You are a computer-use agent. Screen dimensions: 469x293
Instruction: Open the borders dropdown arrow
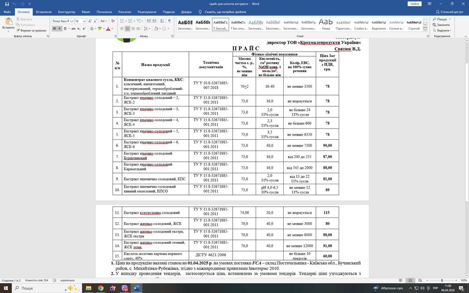(x=168, y=29)
